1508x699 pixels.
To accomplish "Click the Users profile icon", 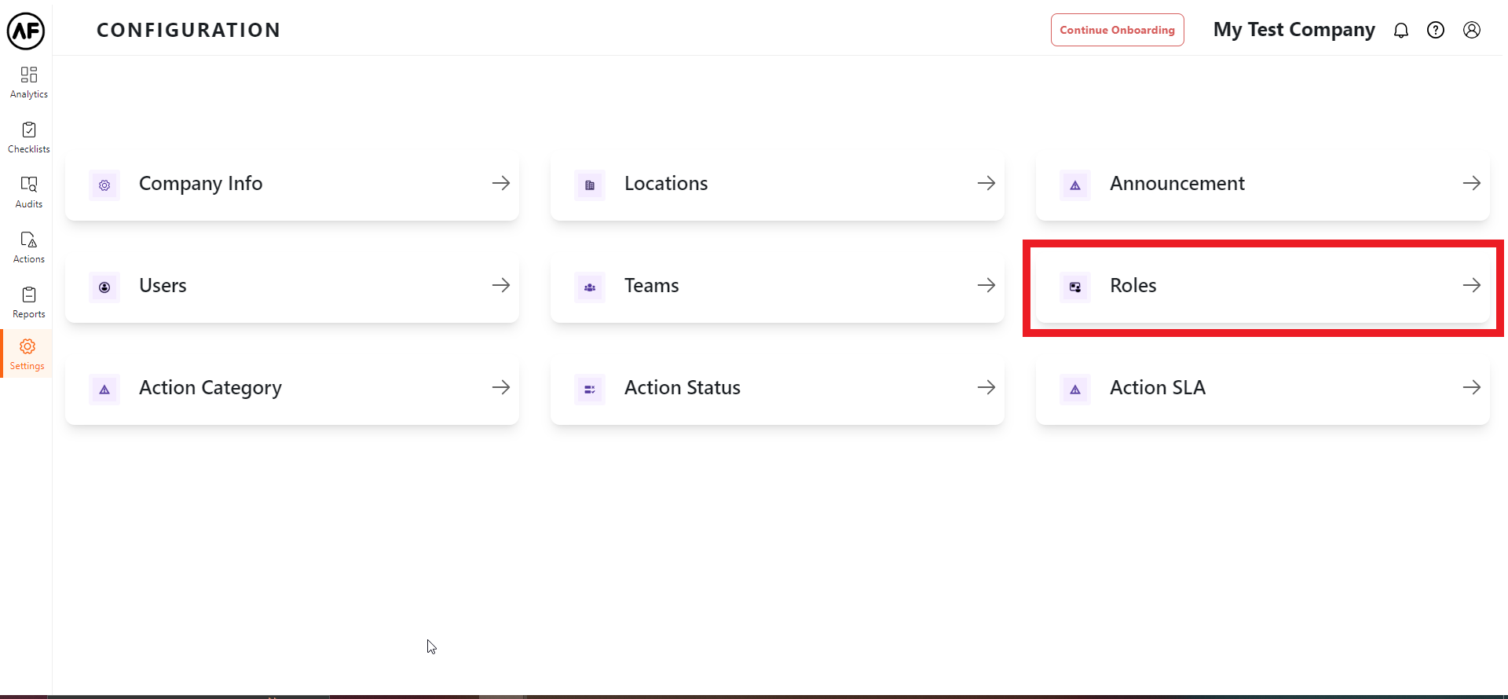I will (x=104, y=287).
